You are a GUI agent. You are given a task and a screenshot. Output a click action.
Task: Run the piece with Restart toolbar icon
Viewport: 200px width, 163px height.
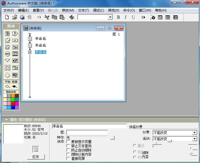coord(143,17)
